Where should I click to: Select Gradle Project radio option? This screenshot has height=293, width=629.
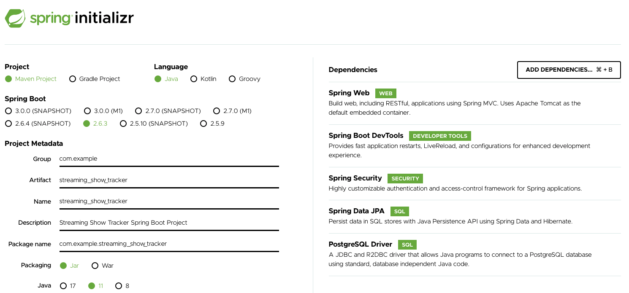click(x=95, y=79)
